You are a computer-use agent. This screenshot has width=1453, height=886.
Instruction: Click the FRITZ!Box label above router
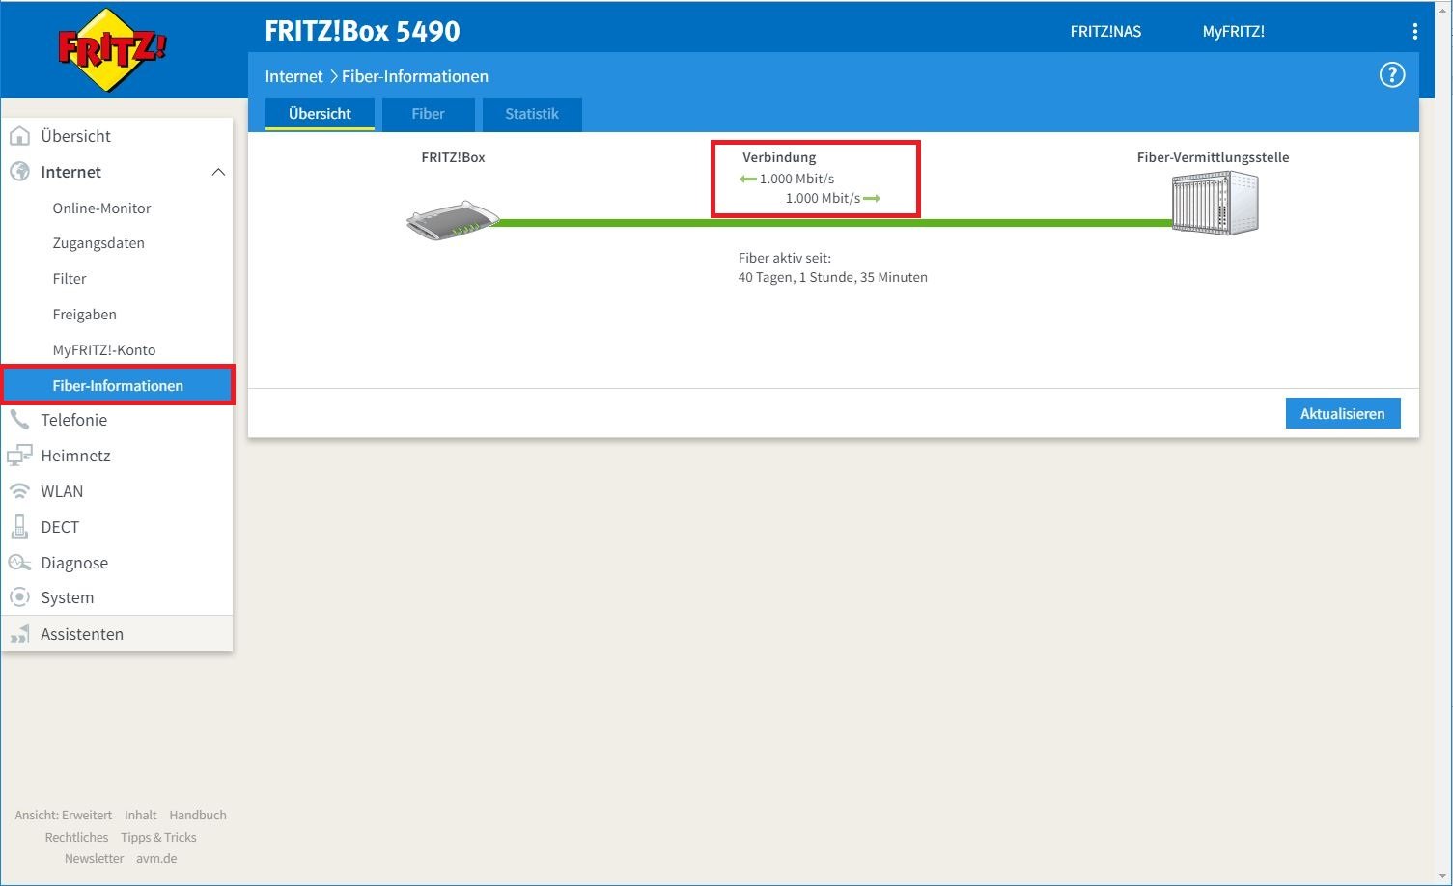(x=453, y=157)
